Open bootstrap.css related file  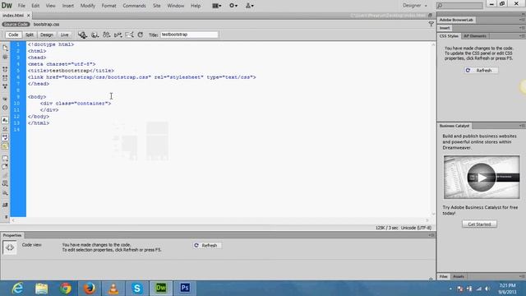pyautogui.click(x=46, y=24)
